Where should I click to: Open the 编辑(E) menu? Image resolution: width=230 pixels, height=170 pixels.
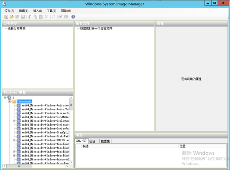click(24, 11)
